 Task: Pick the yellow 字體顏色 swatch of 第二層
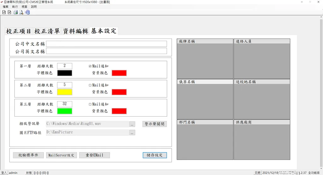point(65,92)
